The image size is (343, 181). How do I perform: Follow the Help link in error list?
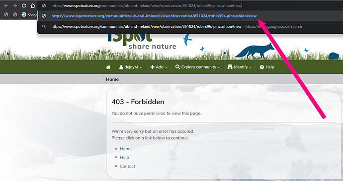[x=124, y=157]
